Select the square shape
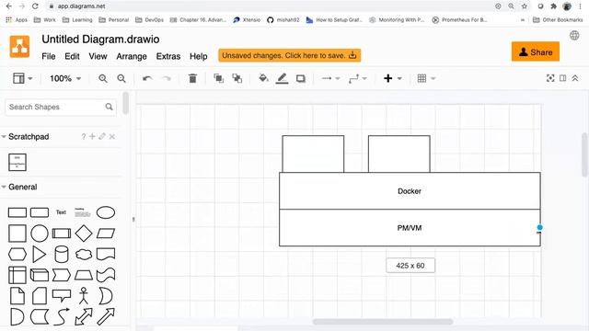 pos(17,234)
